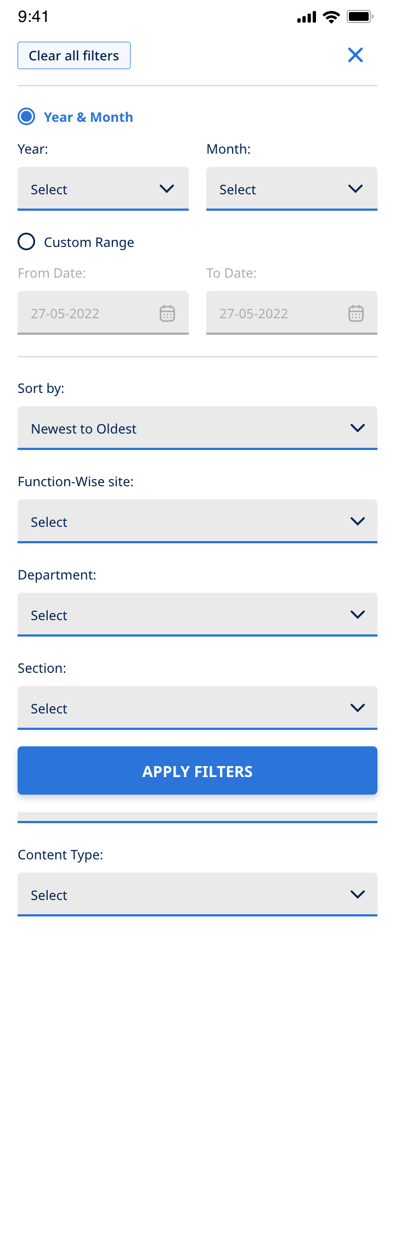
Task: Tap the 9:41 clock in status bar
Action: click(x=33, y=17)
